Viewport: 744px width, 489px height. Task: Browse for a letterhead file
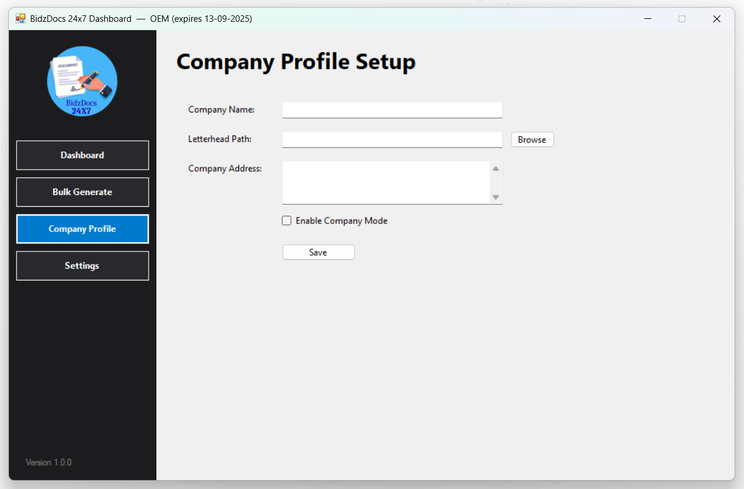[532, 139]
